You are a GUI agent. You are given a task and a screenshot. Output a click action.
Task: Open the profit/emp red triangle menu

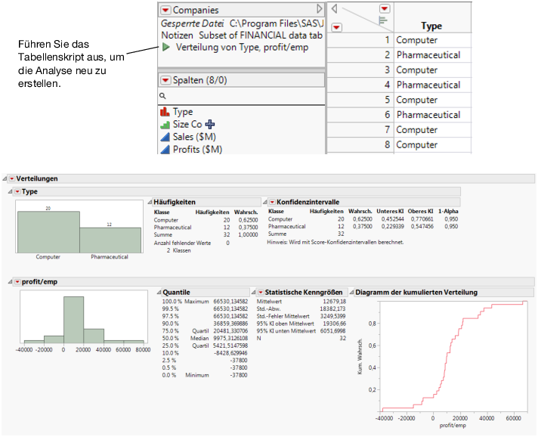[x=17, y=282]
